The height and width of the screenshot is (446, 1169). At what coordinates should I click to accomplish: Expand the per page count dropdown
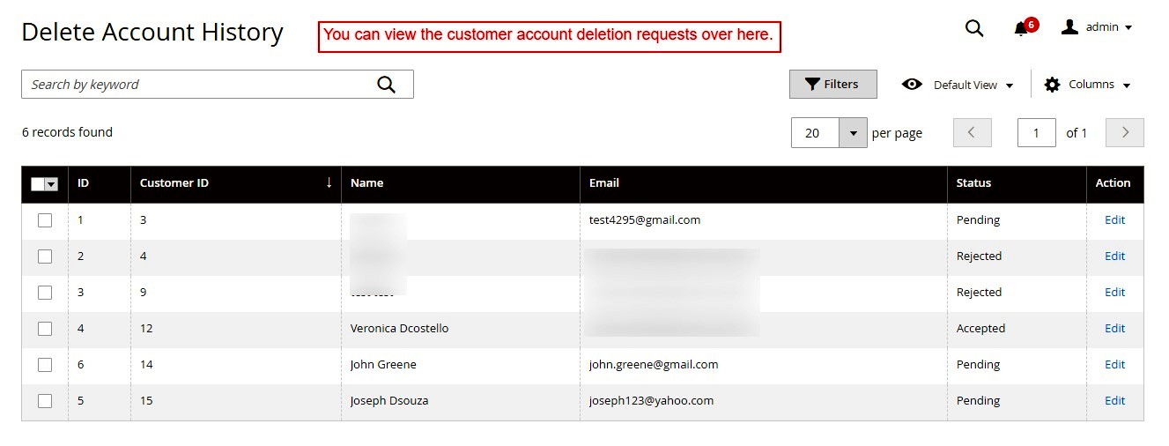click(852, 133)
